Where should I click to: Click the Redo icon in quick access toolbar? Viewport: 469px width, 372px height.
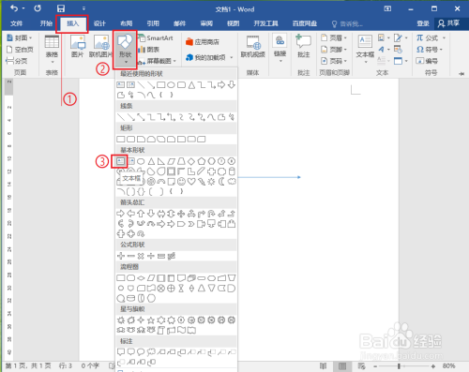coord(38,8)
